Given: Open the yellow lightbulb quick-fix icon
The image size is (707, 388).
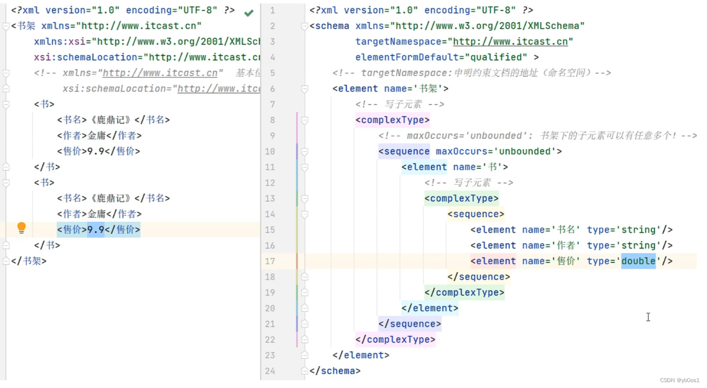Looking at the screenshot, I should click(21, 228).
